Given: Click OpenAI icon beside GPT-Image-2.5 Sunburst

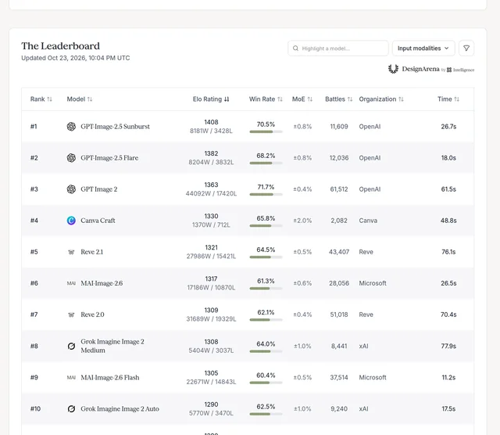Looking at the screenshot, I should [x=71, y=127].
